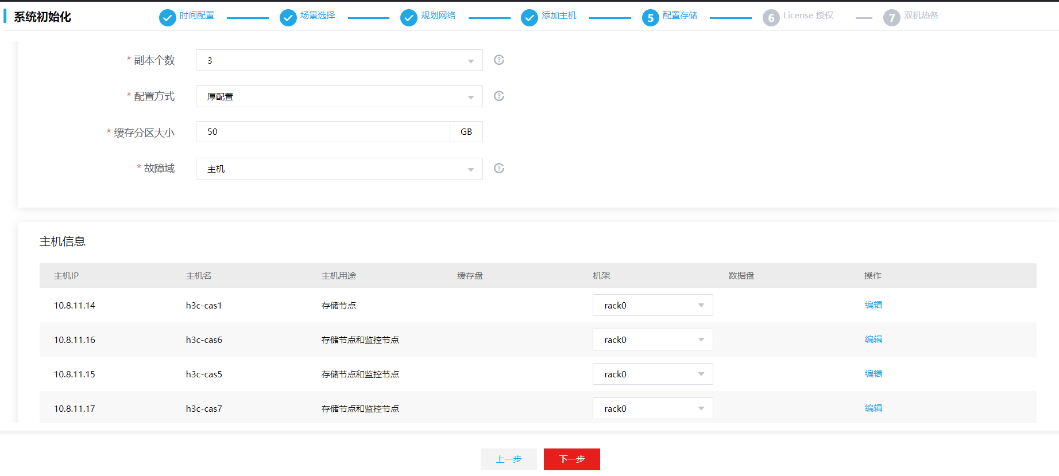Select the 配置存储 wizard step label
Image resolution: width=1059 pixels, height=476 pixels.
coord(680,15)
